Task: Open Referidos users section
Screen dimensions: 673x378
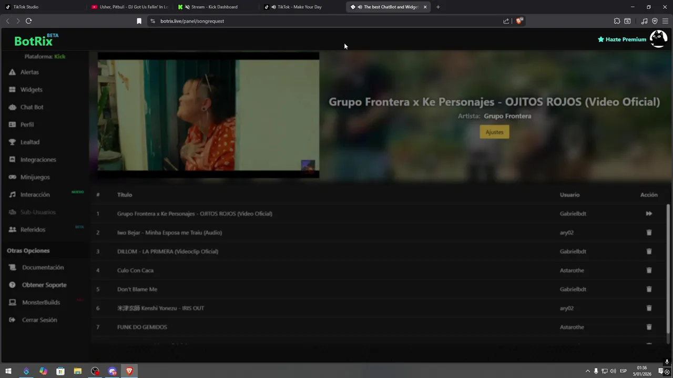Action: tap(33, 229)
